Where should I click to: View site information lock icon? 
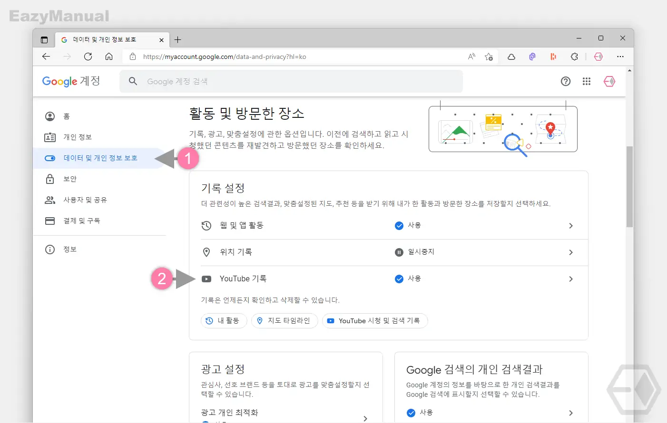(133, 57)
